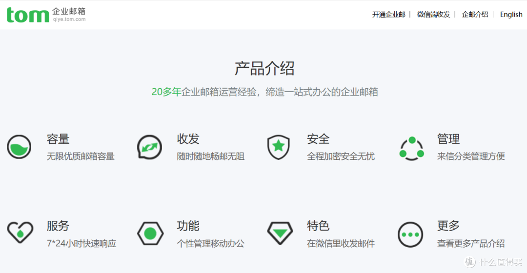Click the 管理 heading
Viewport: 527px width, 273px height.
tap(448, 139)
